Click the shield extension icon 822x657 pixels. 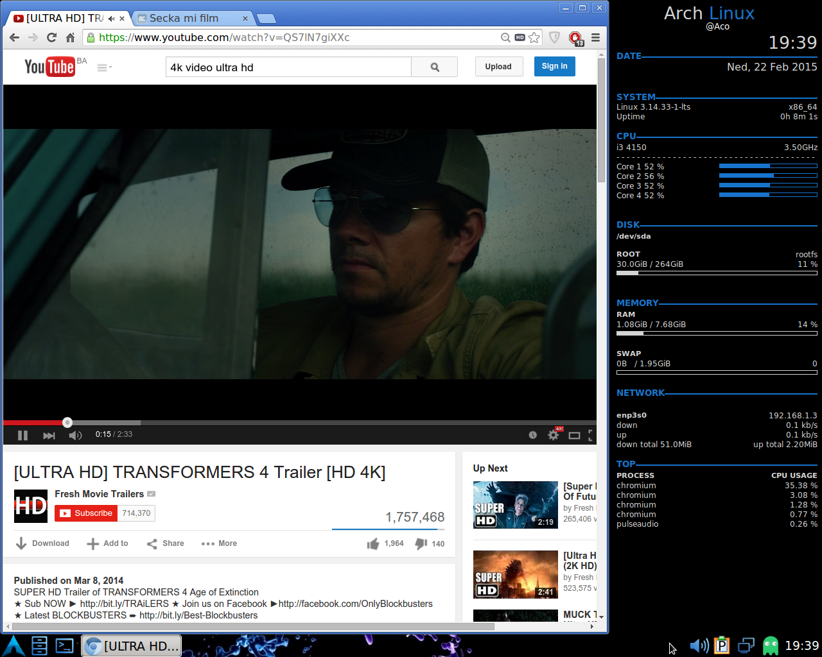[555, 38]
